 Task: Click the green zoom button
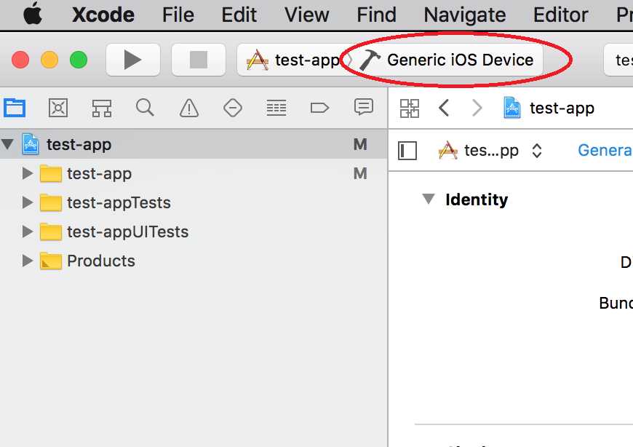pos(79,60)
